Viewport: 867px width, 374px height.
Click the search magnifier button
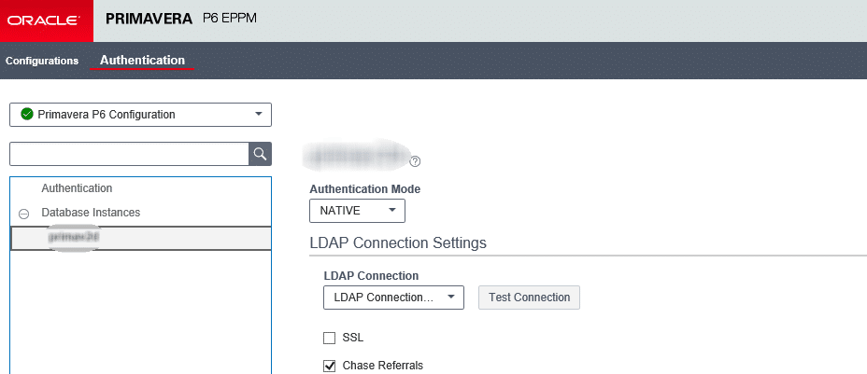pyautogui.click(x=260, y=154)
